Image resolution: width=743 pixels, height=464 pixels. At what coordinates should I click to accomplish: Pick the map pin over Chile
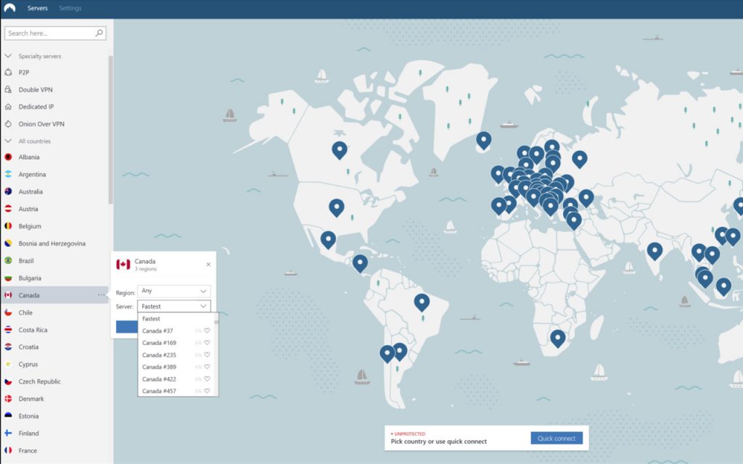[x=387, y=353]
